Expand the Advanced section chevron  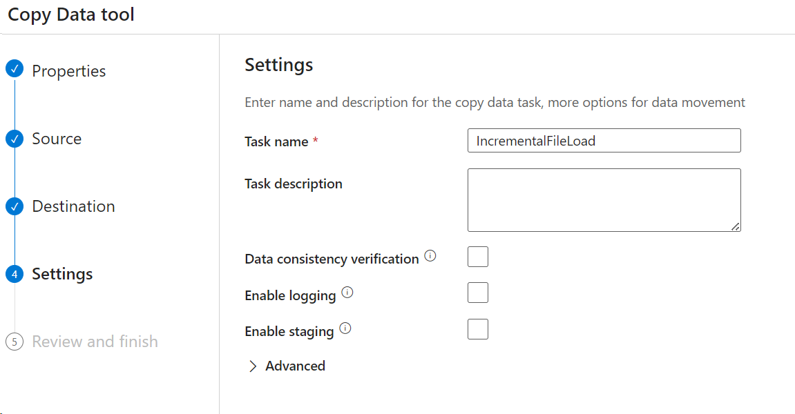(x=253, y=366)
